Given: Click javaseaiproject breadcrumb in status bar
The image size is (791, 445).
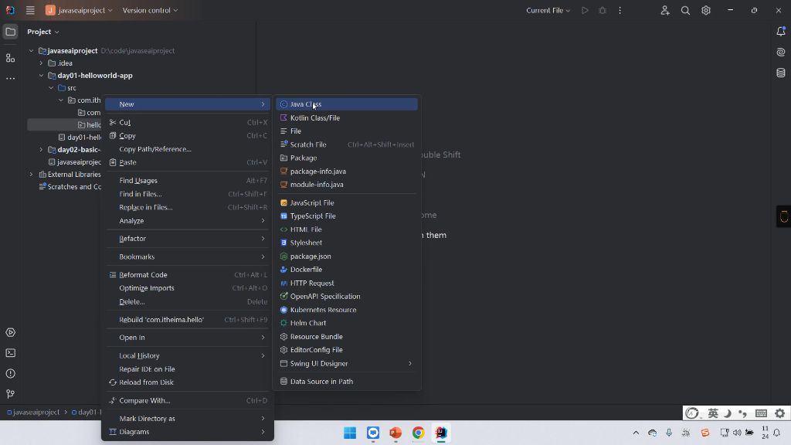Looking at the screenshot, I should [x=33, y=413].
